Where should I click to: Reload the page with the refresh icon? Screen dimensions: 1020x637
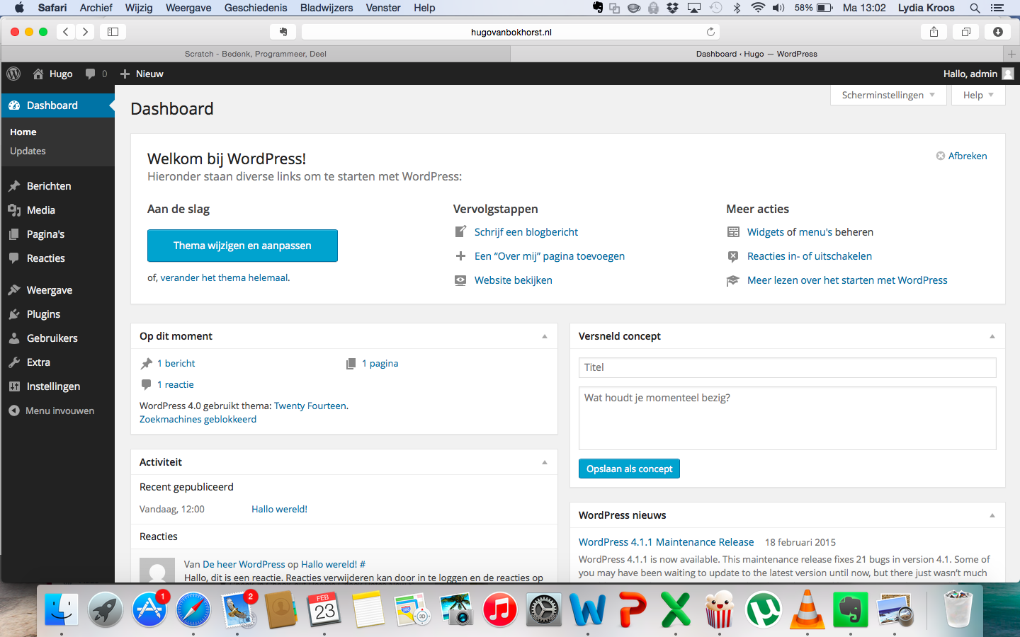pyautogui.click(x=710, y=32)
